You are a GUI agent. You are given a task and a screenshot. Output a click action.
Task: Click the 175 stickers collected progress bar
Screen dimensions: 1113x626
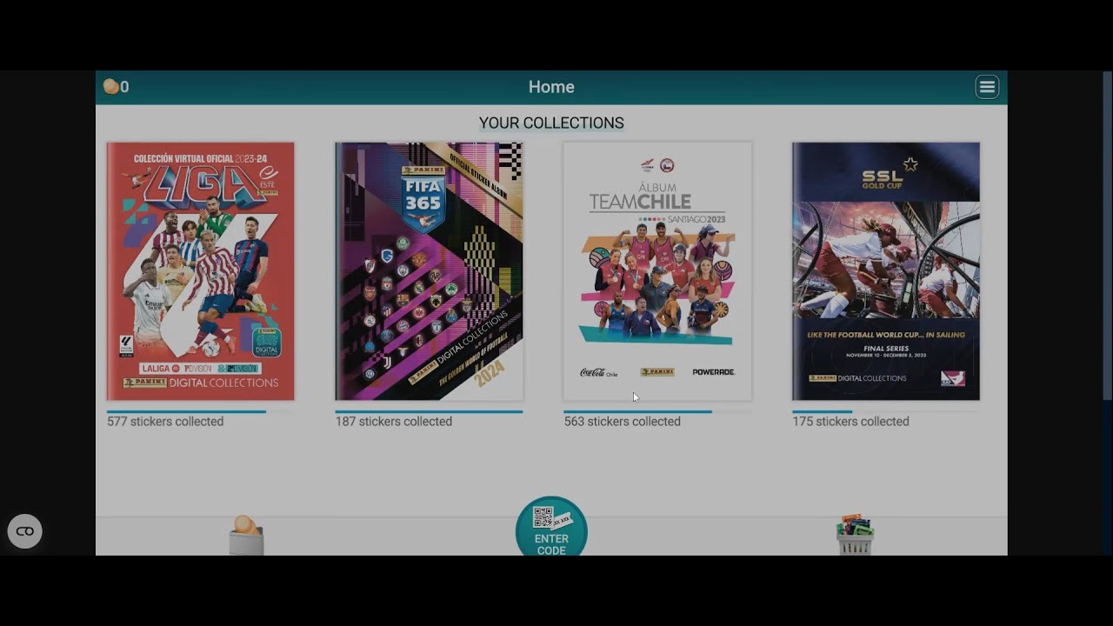coord(886,411)
